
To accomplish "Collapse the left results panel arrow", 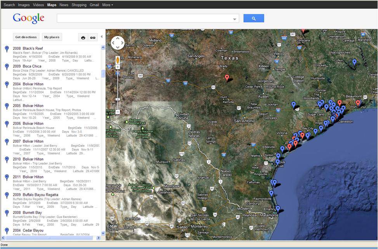I will [102, 36].
